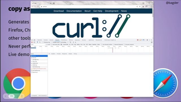
Task: Open Network panel settings gear
Action: click(152, 42)
